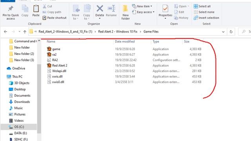
Task: Open the New item dropdown
Action: coord(142,6)
